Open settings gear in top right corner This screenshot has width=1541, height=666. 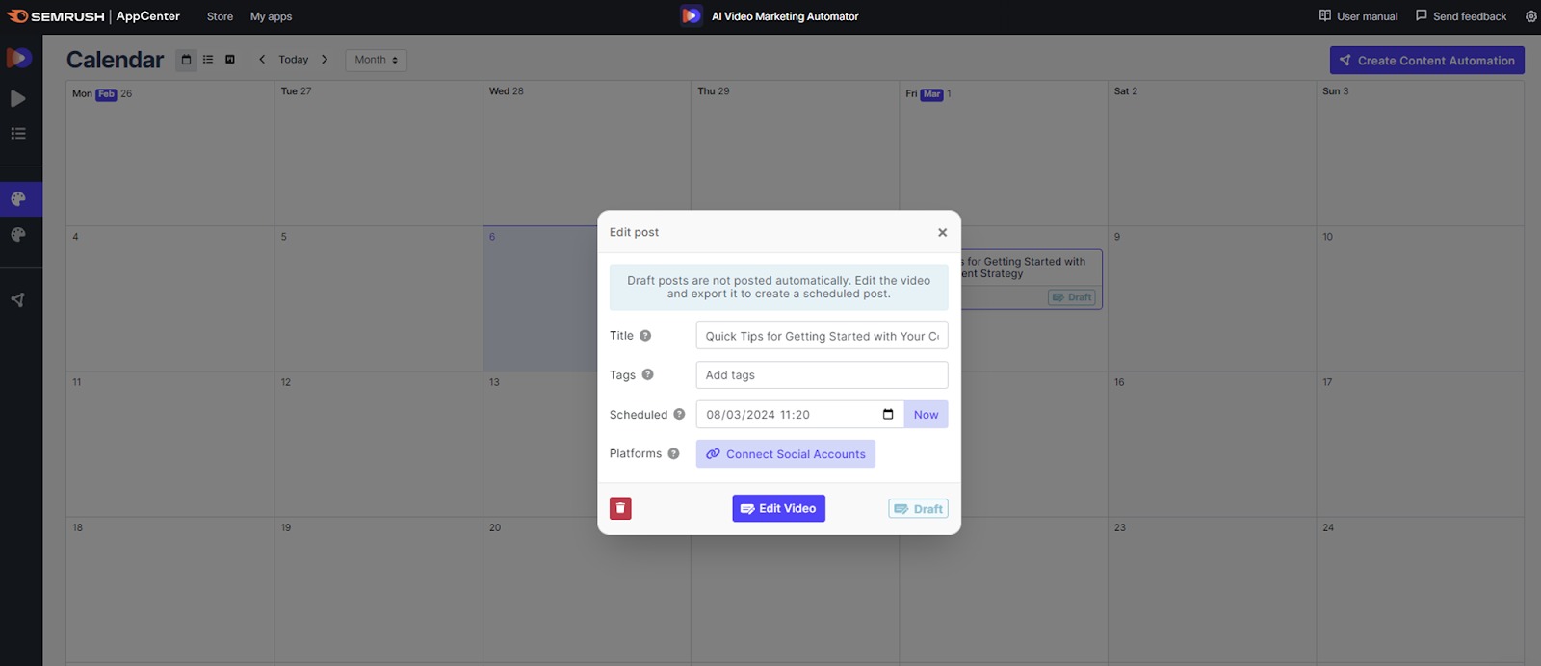pyautogui.click(x=1530, y=16)
